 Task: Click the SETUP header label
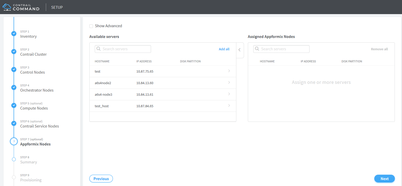[x=57, y=7]
